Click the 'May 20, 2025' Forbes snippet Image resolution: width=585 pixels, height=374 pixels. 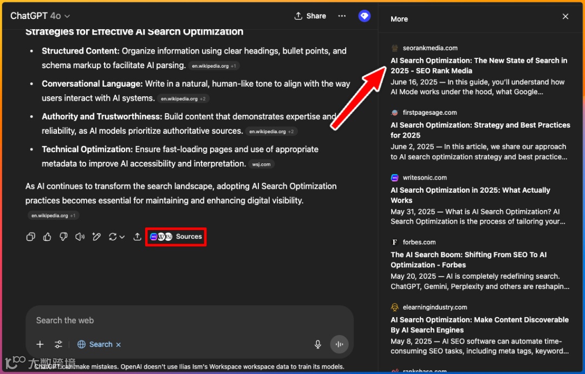[x=480, y=281]
